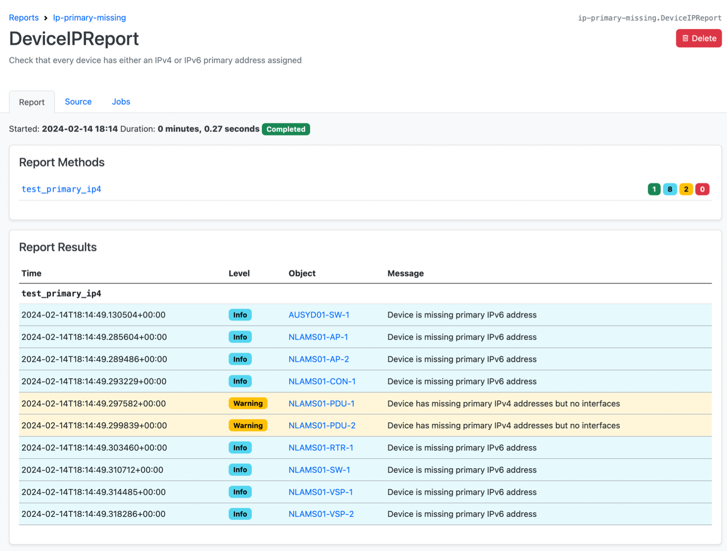Viewport: 727px width, 551px height.
Task: Open device NLAMS01-VSP-2
Action: tap(321, 514)
